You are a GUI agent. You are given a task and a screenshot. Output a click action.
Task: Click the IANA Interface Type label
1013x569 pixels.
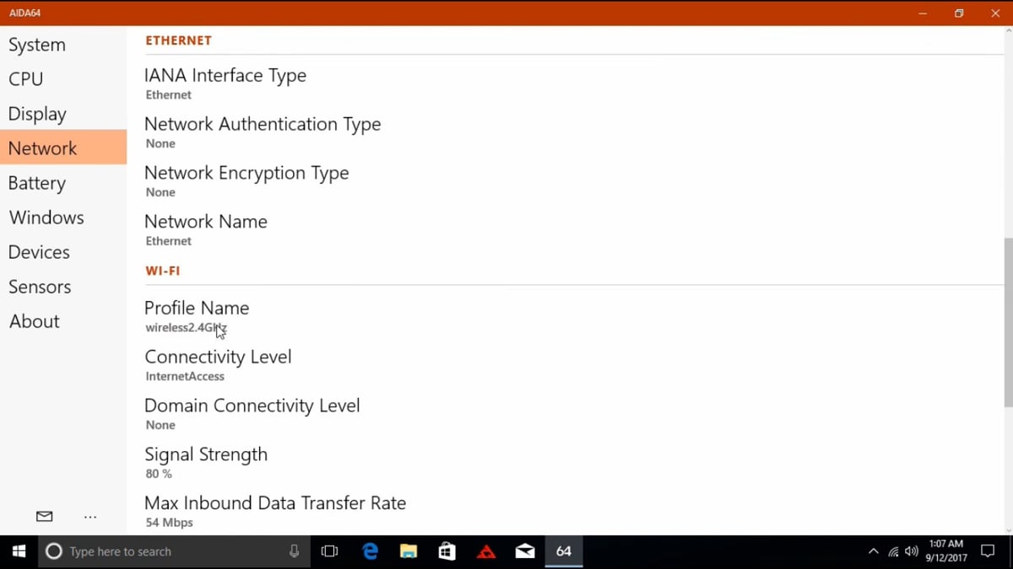pyautogui.click(x=225, y=75)
